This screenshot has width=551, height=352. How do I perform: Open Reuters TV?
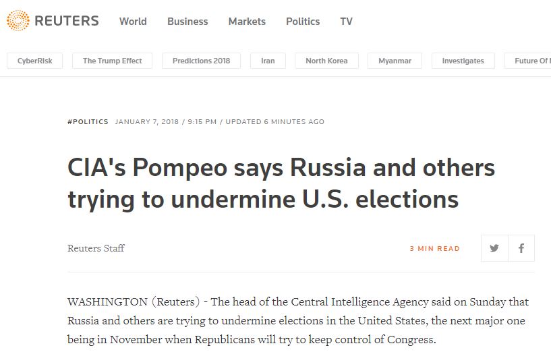point(346,21)
